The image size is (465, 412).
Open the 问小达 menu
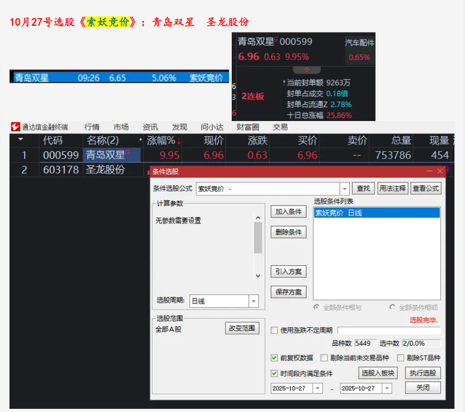tap(212, 127)
